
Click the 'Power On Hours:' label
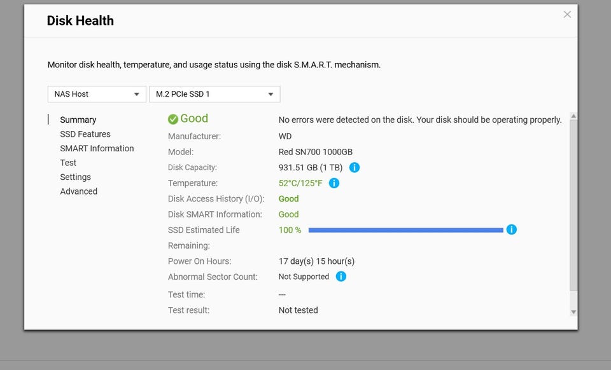pos(199,261)
